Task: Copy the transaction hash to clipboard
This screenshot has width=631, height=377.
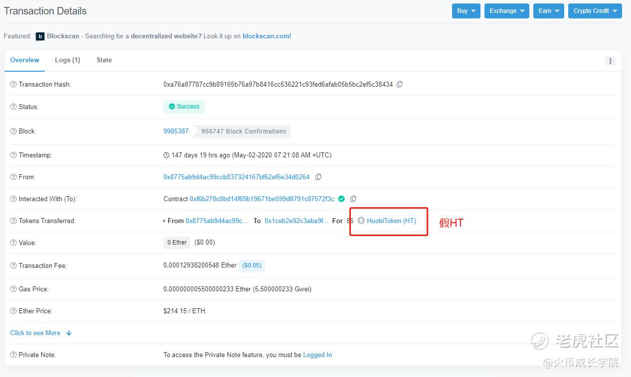Action: click(x=399, y=84)
